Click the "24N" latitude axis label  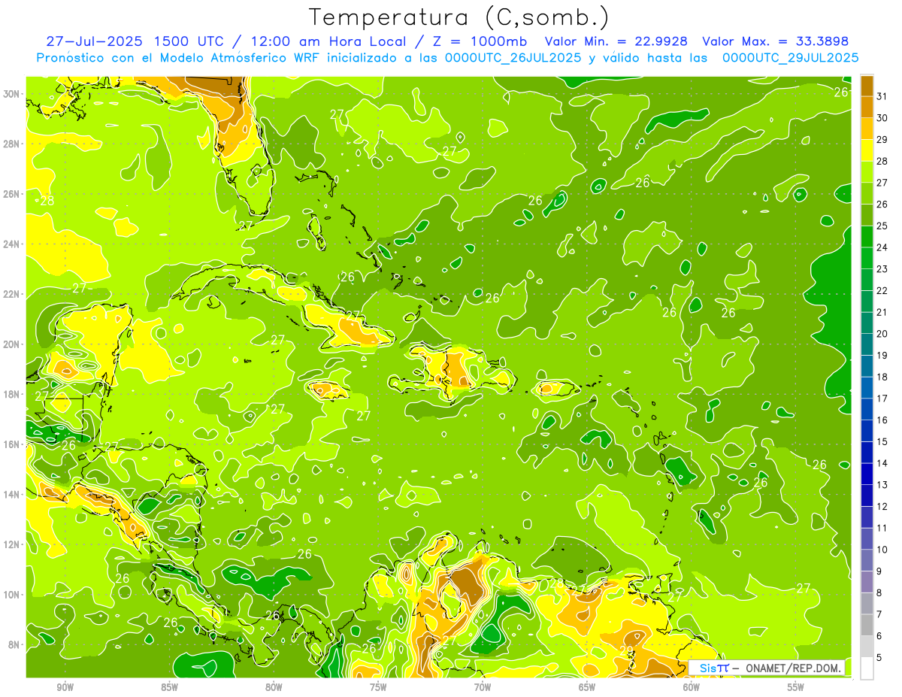[x=11, y=244]
